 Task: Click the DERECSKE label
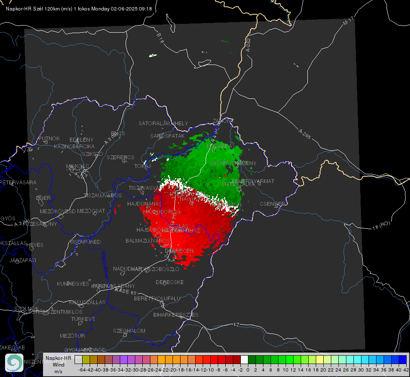pyautogui.click(x=170, y=282)
